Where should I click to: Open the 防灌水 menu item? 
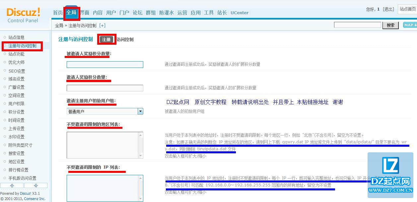pyautogui.click(x=166, y=13)
